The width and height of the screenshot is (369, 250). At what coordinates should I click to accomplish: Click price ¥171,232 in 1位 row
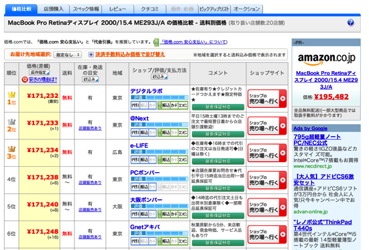pyautogui.click(x=42, y=96)
